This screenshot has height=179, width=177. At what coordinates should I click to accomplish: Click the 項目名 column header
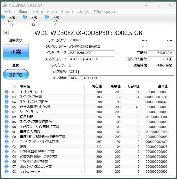tap(51, 86)
